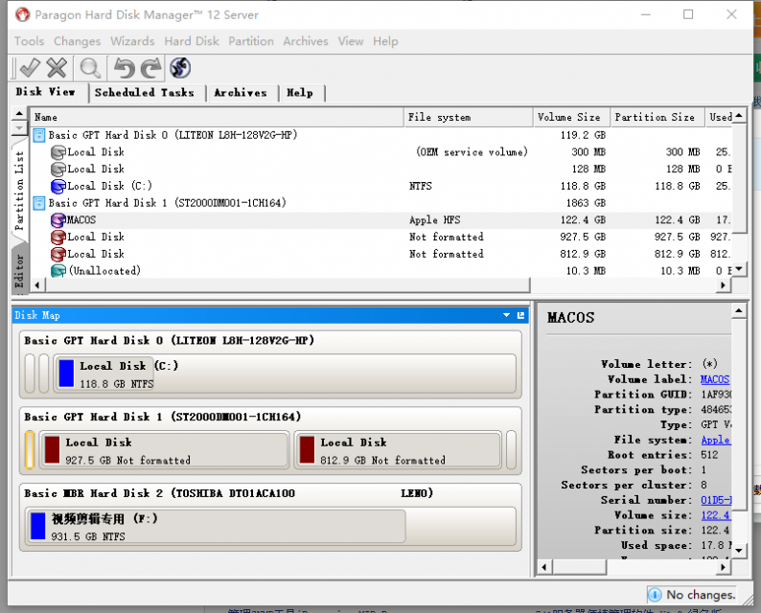Click the globe icon in the toolbar
This screenshot has height=613, width=761.
click(x=180, y=67)
